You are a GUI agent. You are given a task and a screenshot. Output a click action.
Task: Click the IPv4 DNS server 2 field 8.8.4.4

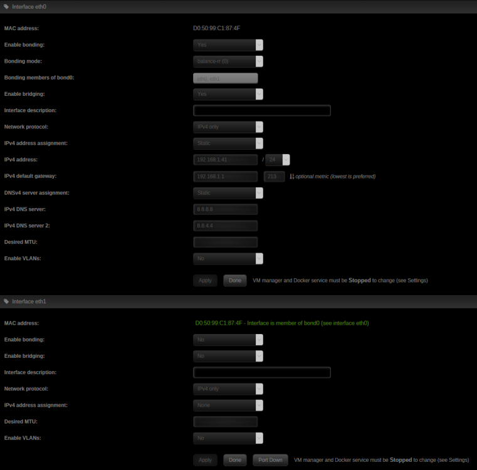[x=226, y=226]
